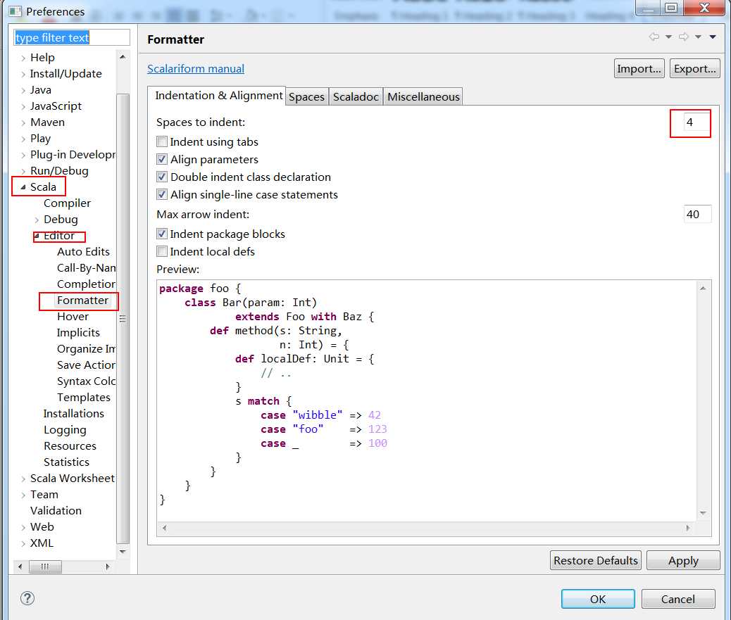Open the help question mark icon
This screenshot has width=731, height=620.
tap(27, 598)
